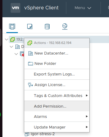Click the Actions header vCenter icon
The image size is (109, 137).
30,43
